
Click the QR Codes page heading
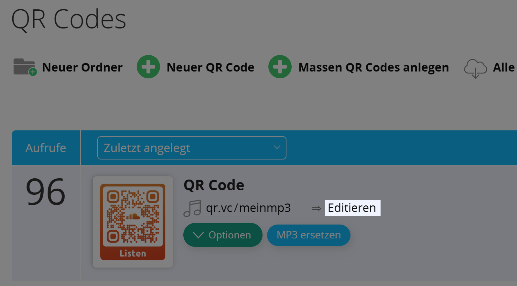click(68, 19)
